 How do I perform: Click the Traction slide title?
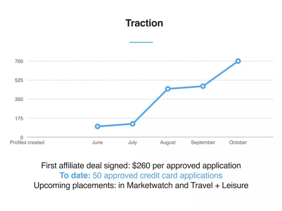click(x=144, y=23)
